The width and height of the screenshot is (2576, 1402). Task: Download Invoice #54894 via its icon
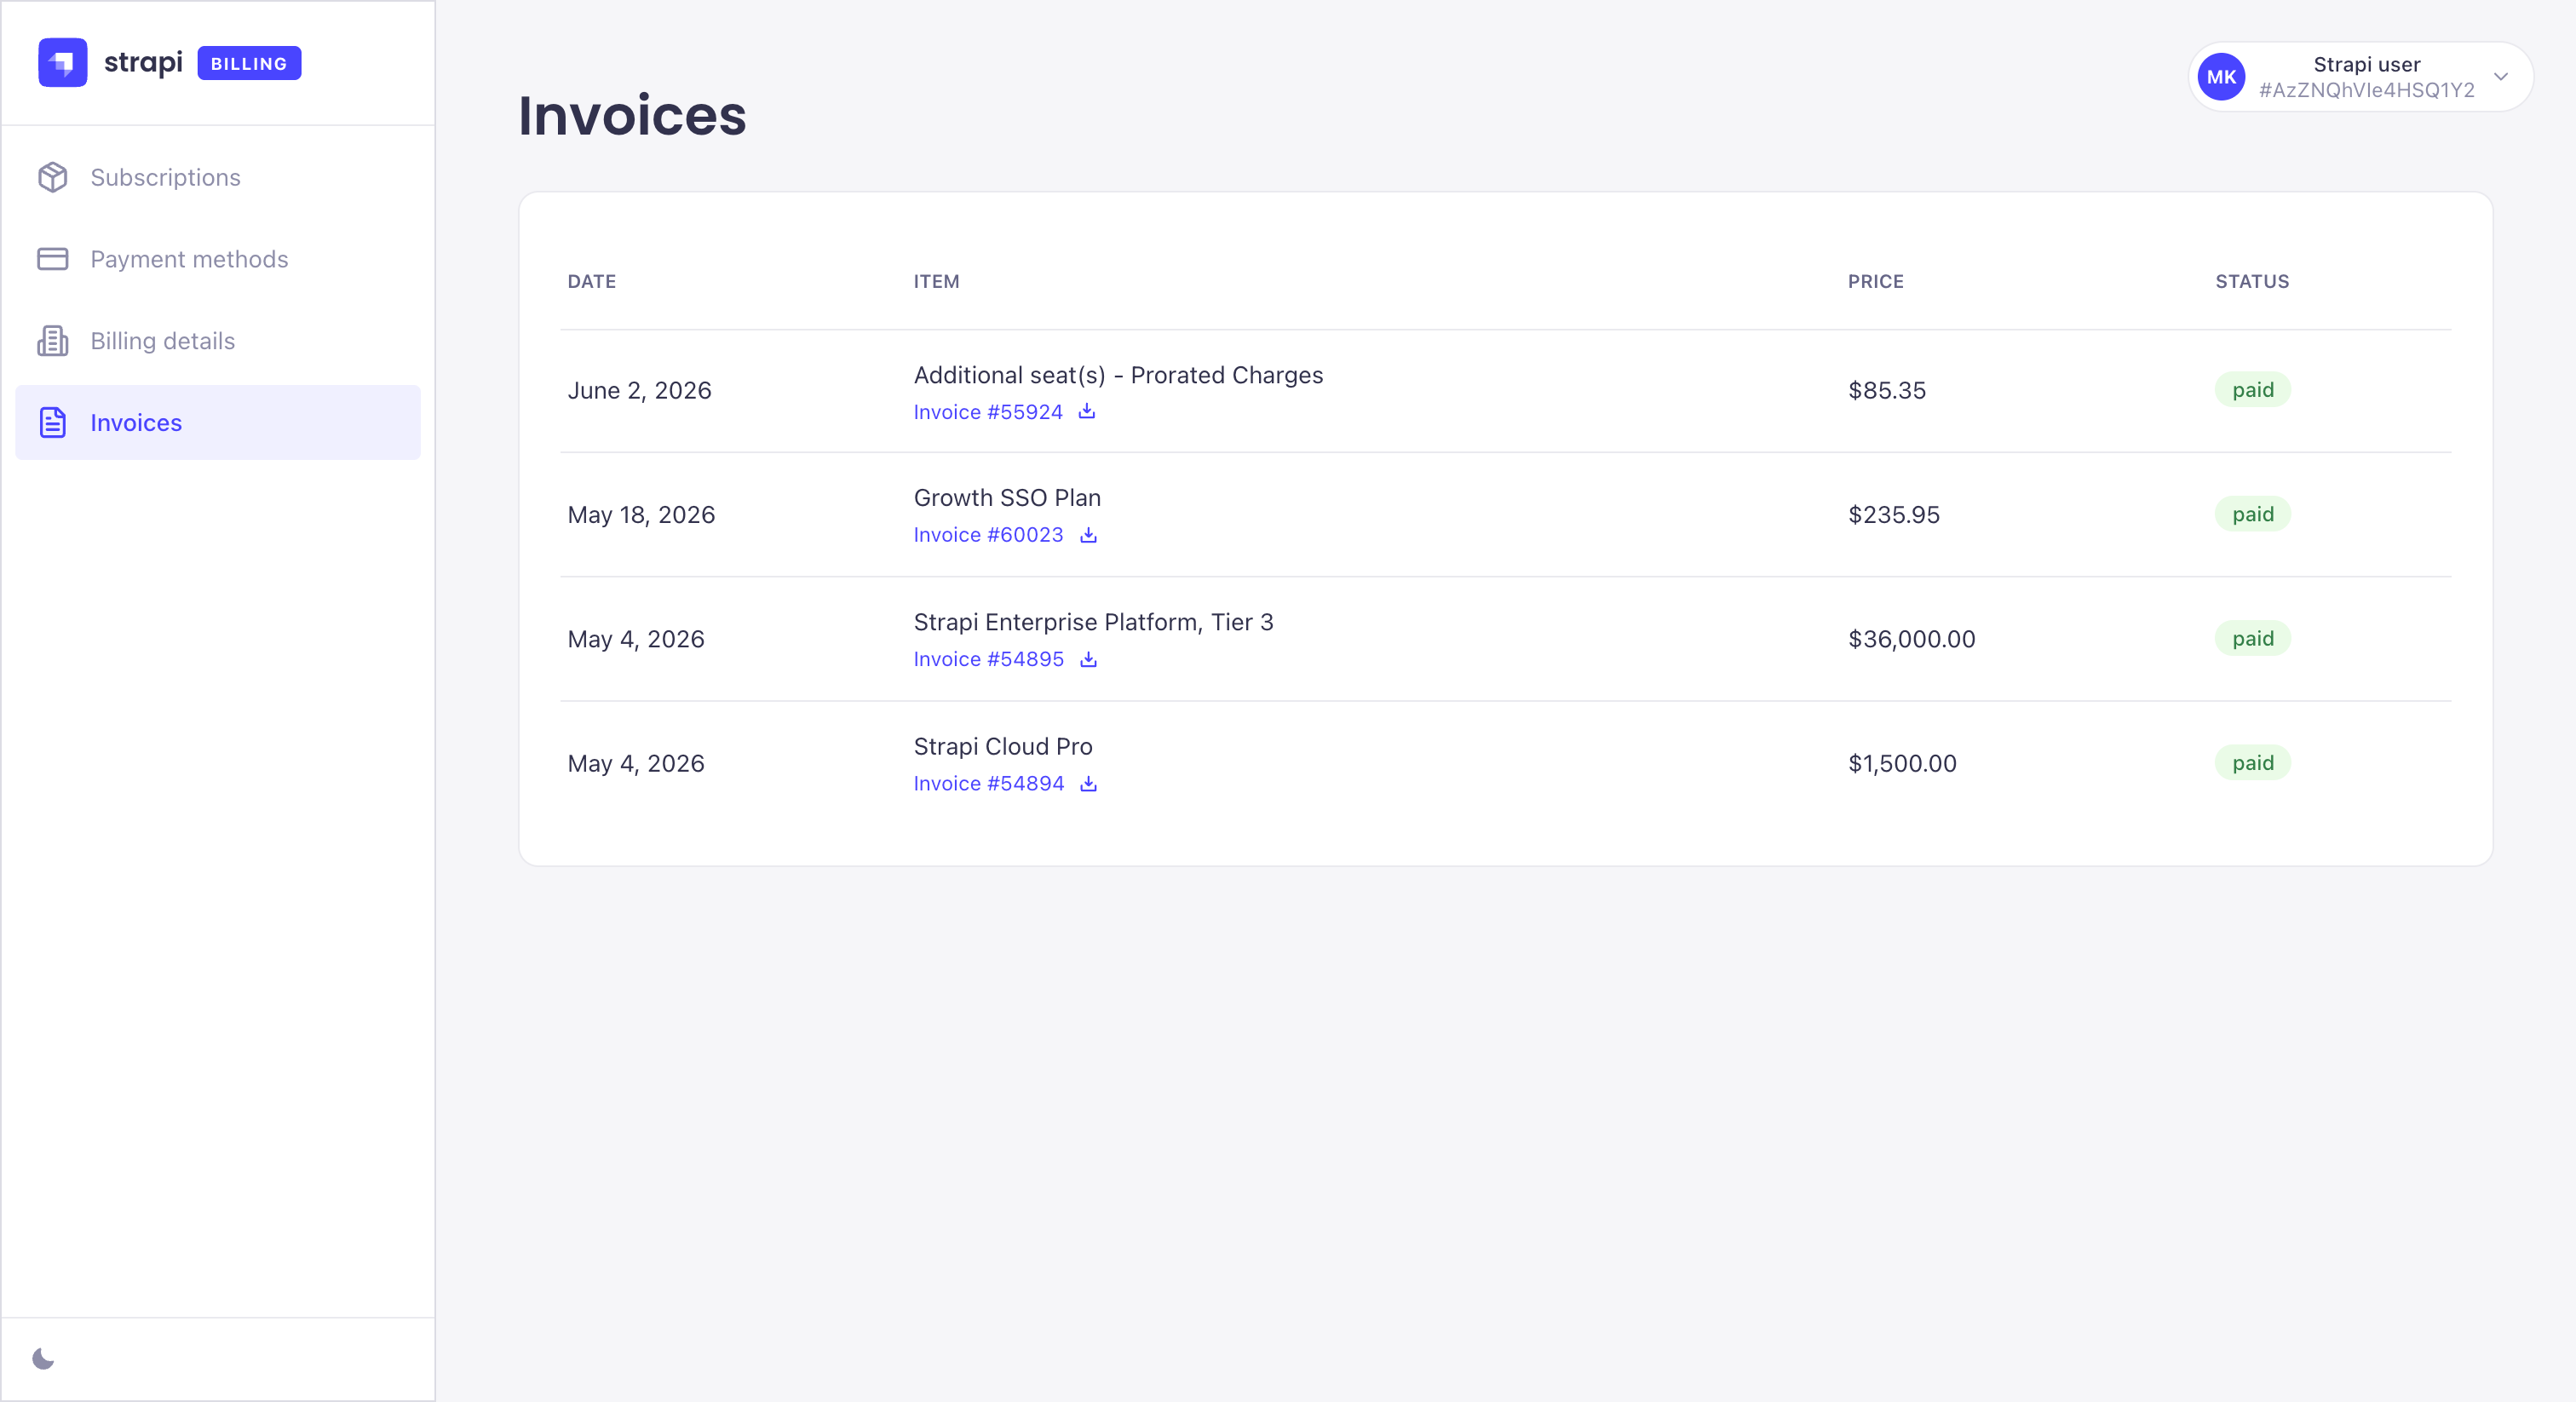[x=1088, y=784]
